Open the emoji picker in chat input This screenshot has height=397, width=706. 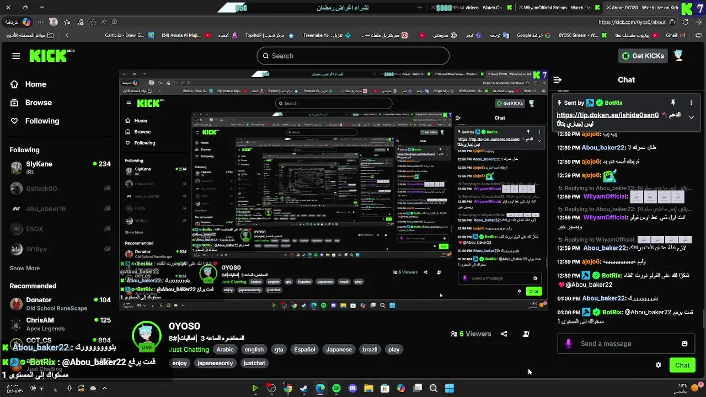point(684,344)
